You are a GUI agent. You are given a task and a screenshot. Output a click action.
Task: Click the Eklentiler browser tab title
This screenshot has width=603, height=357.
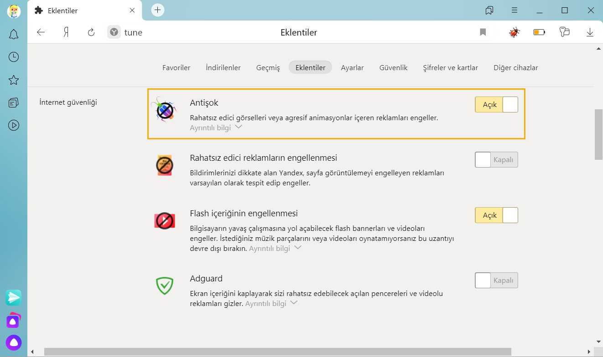pos(63,10)
